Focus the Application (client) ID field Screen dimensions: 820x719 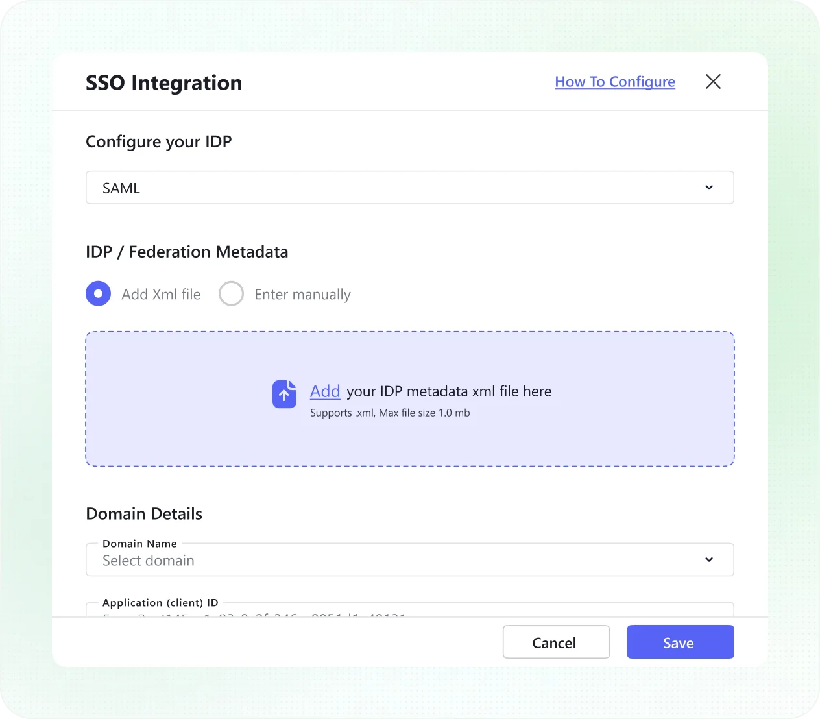410,611
